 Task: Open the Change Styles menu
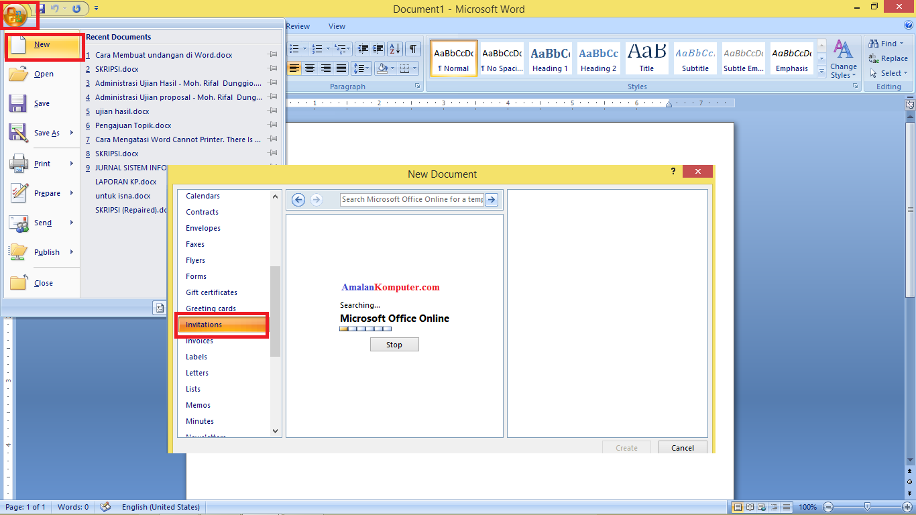(843, 60)
